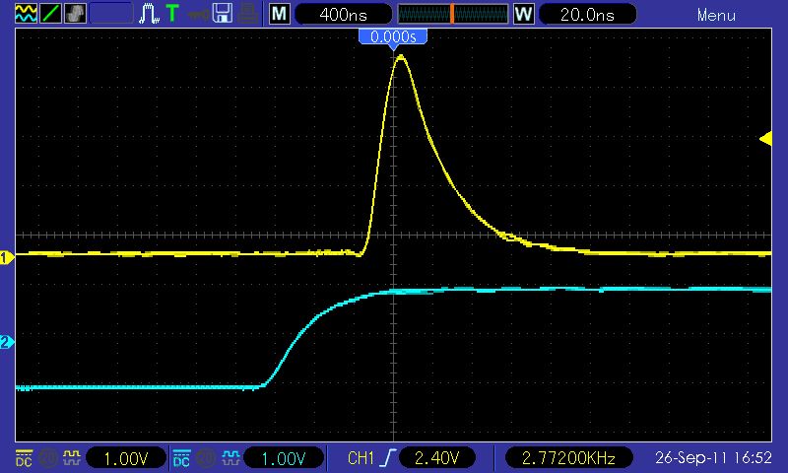The width and height of the screenshot is (788, 473).
Task: Click the gray persistence waveform icon
Action: coord(76,14)
